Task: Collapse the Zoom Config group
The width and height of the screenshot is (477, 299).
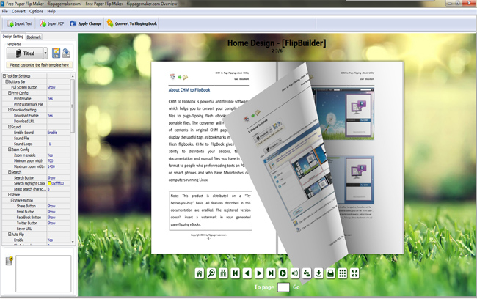Action: point(10,149)
